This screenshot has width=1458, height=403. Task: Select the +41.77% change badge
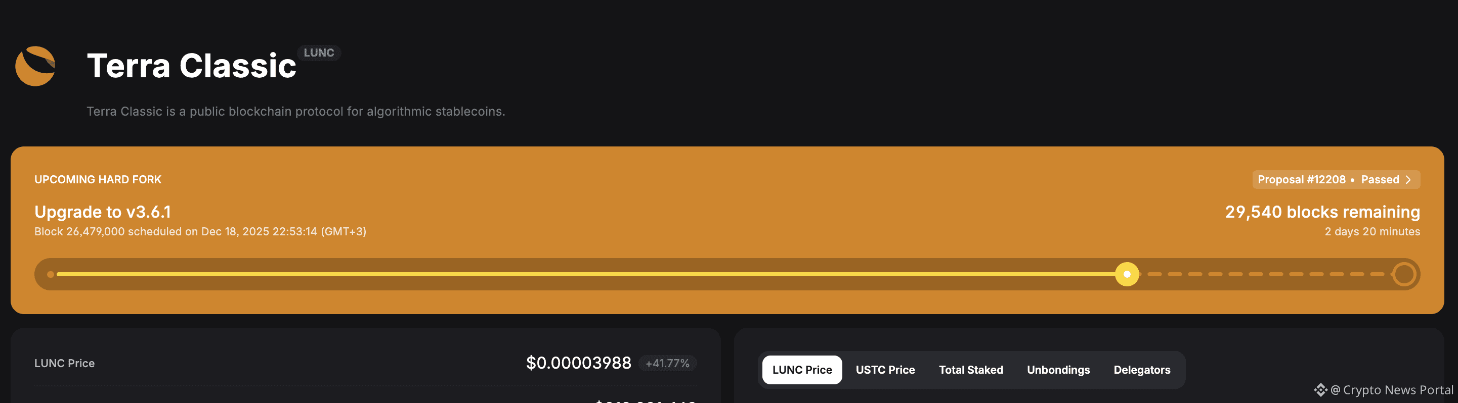[667, 364]
